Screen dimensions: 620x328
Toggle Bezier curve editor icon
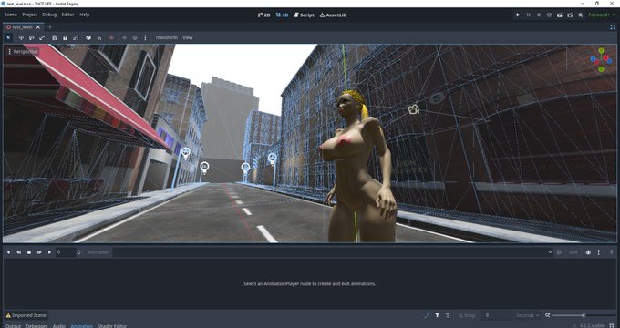point(427,315)
